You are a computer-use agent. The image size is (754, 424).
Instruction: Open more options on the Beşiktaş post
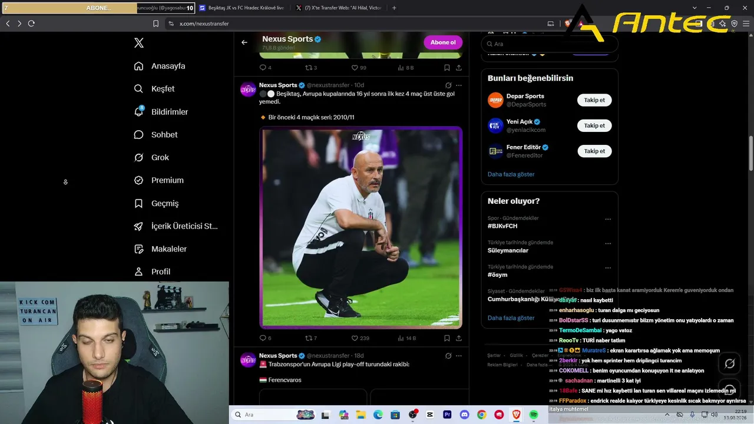tap(459, 85)
